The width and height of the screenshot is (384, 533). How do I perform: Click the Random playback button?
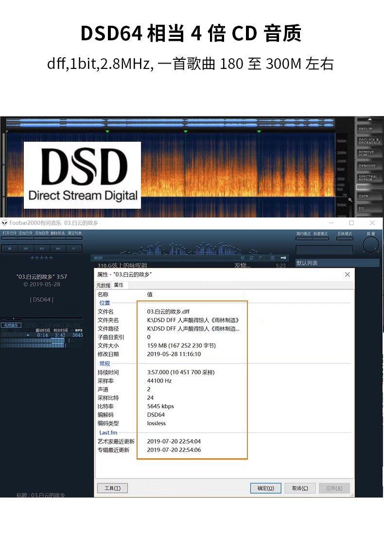[x=74, y=249]
